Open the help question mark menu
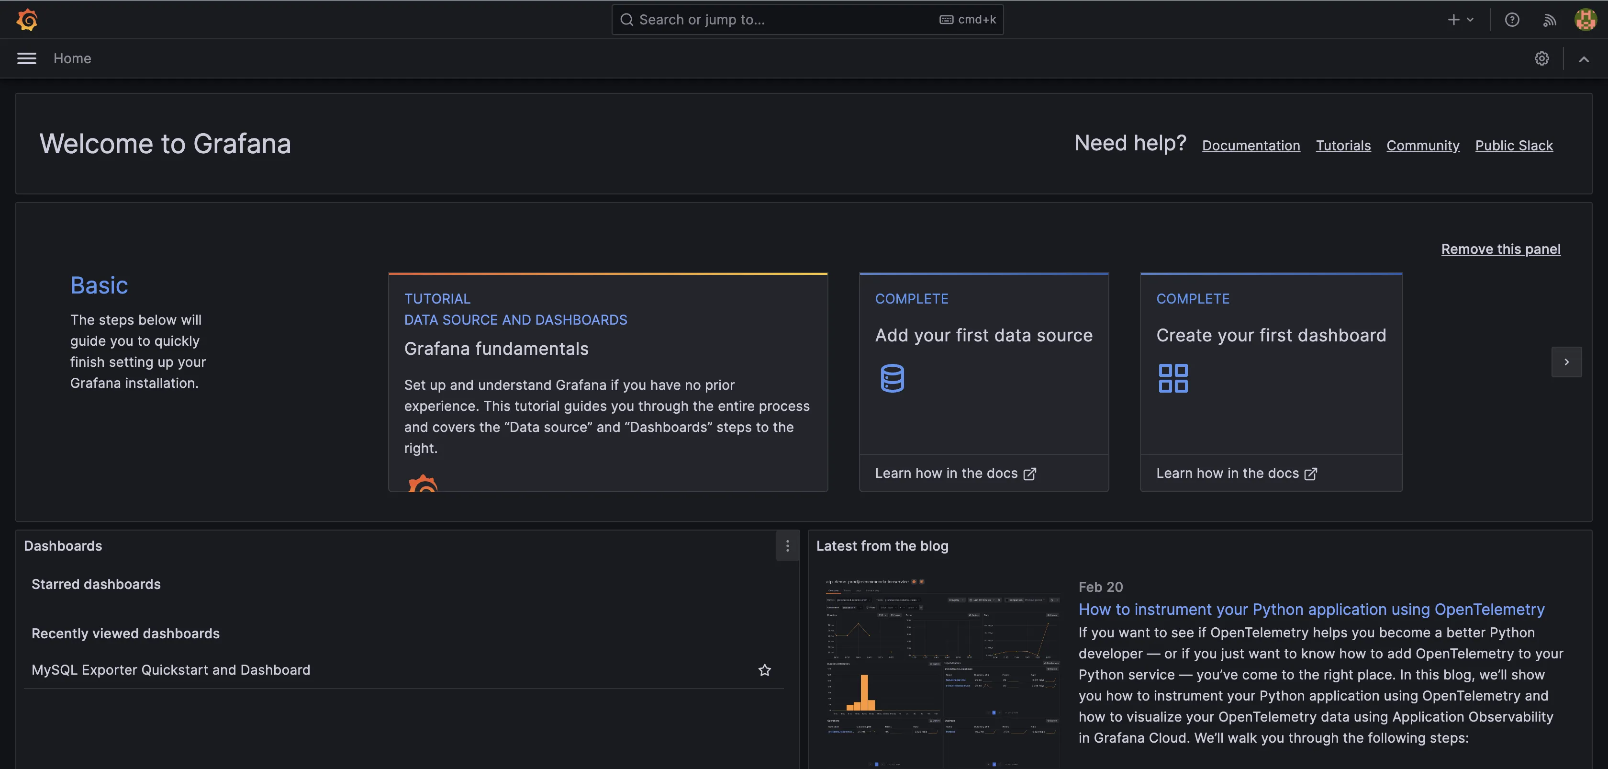1608x769 pixels. [x=1512, y=19]
